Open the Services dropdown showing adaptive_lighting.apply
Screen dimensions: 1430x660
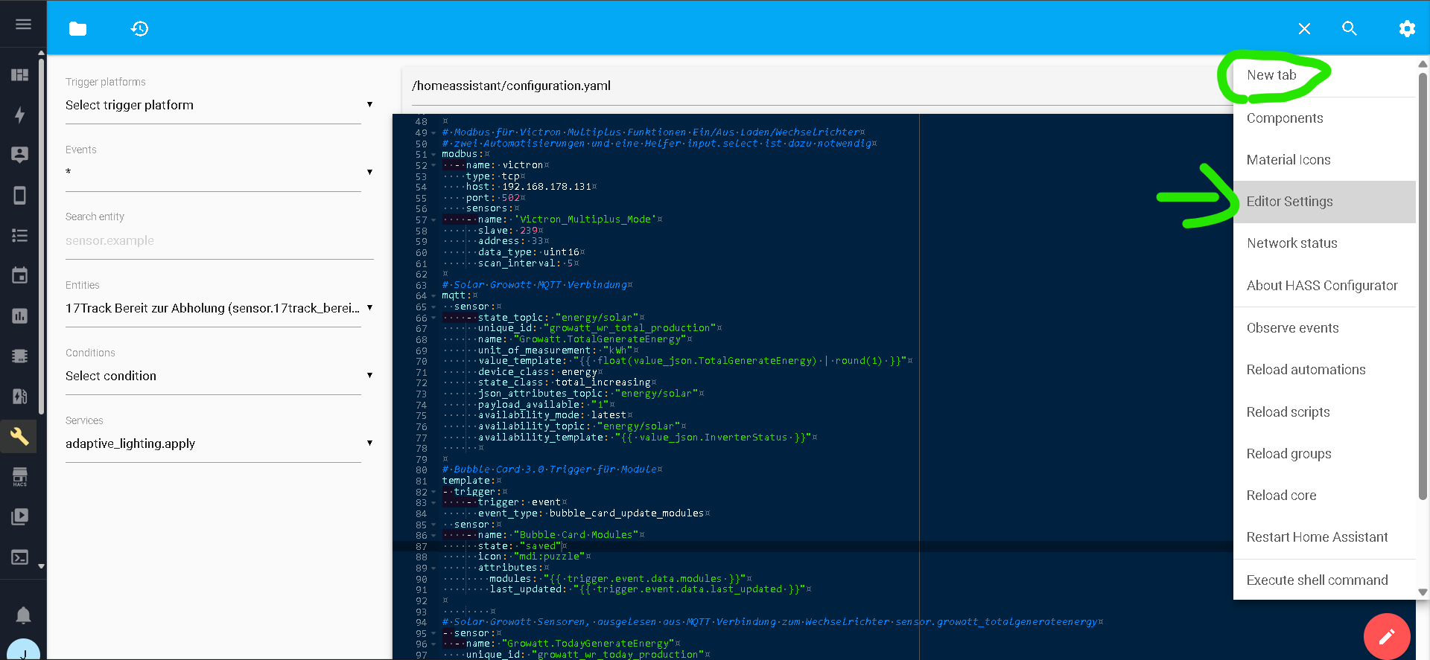pos(218,443)
